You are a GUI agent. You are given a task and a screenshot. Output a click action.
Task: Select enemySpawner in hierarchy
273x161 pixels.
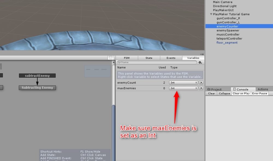coord(228,31)
